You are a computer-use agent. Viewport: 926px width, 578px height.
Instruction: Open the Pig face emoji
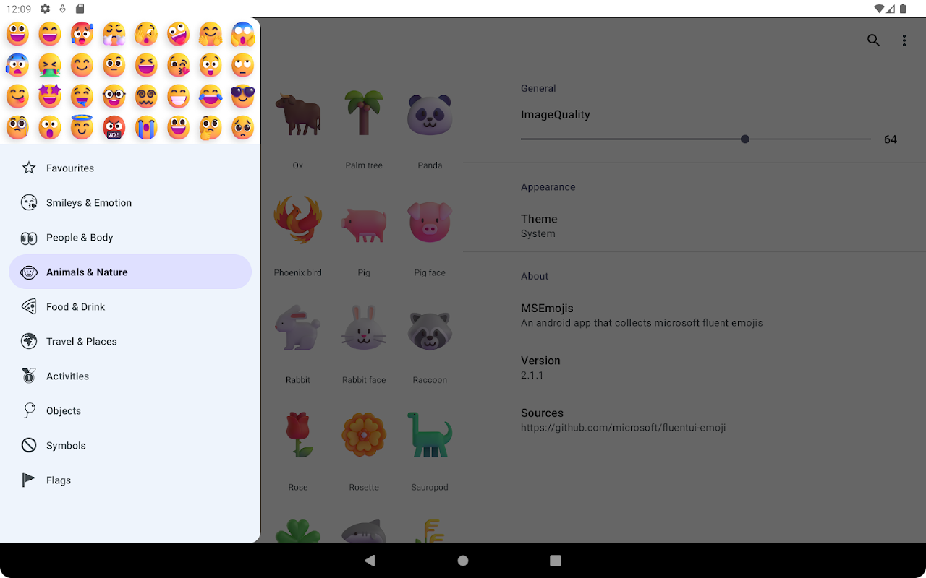(430, 221)
